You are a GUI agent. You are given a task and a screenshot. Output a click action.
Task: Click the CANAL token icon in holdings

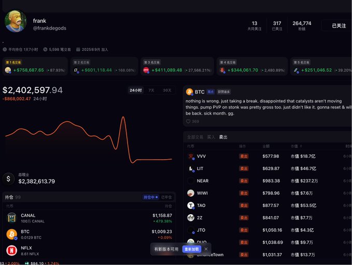(12, 218)
